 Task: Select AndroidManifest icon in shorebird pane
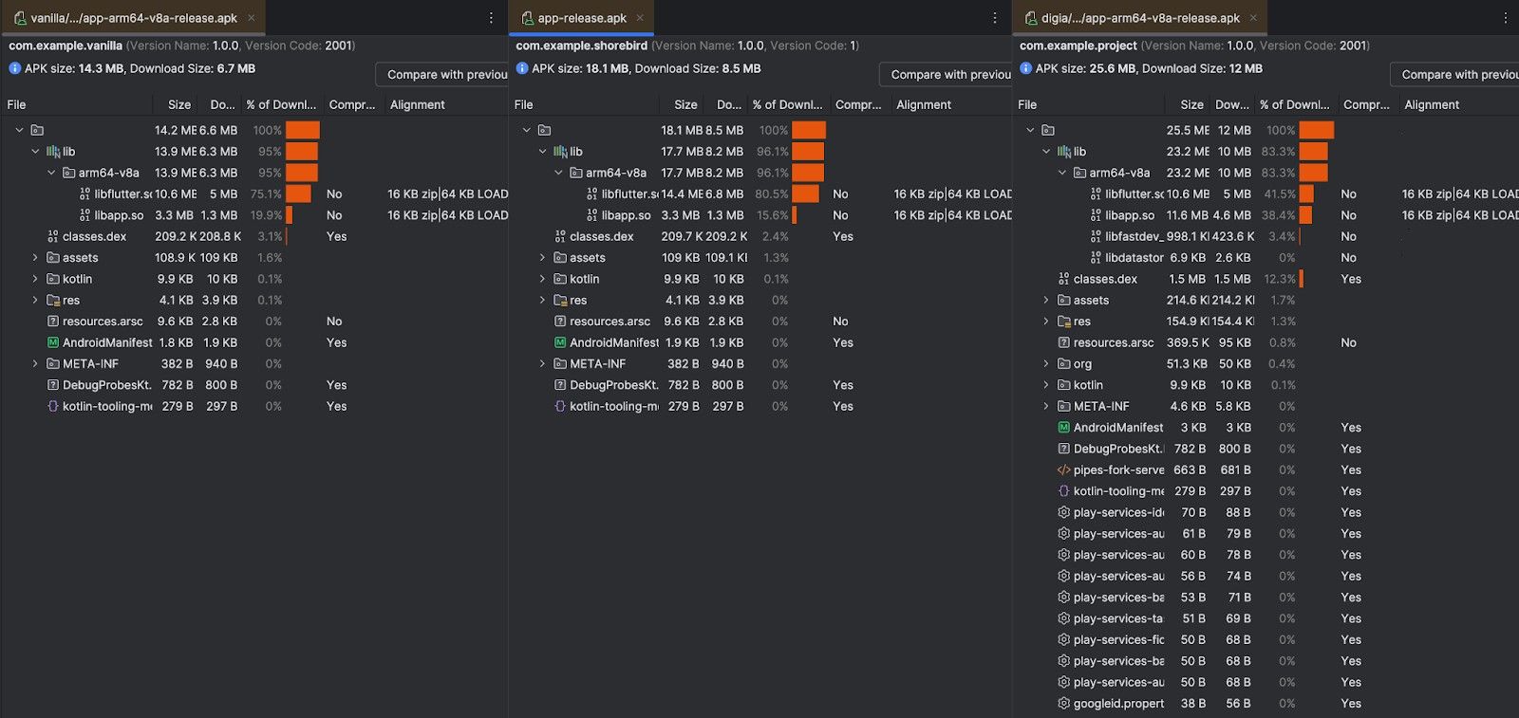coord(560,343)
